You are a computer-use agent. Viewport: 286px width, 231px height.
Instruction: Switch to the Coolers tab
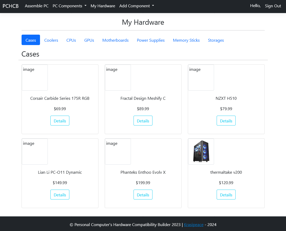(51, 40)
